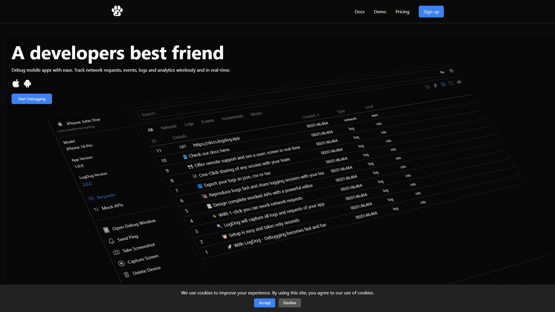Click the eyes emoji on remote support row
Image resolution: width=555 pixels, height=312 pixels.
[x=190, y=167]
